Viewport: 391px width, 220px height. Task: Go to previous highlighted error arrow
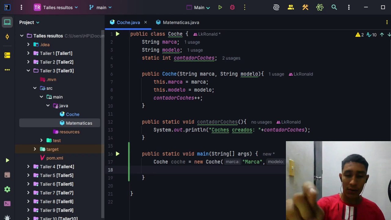(x=382, y=35)
